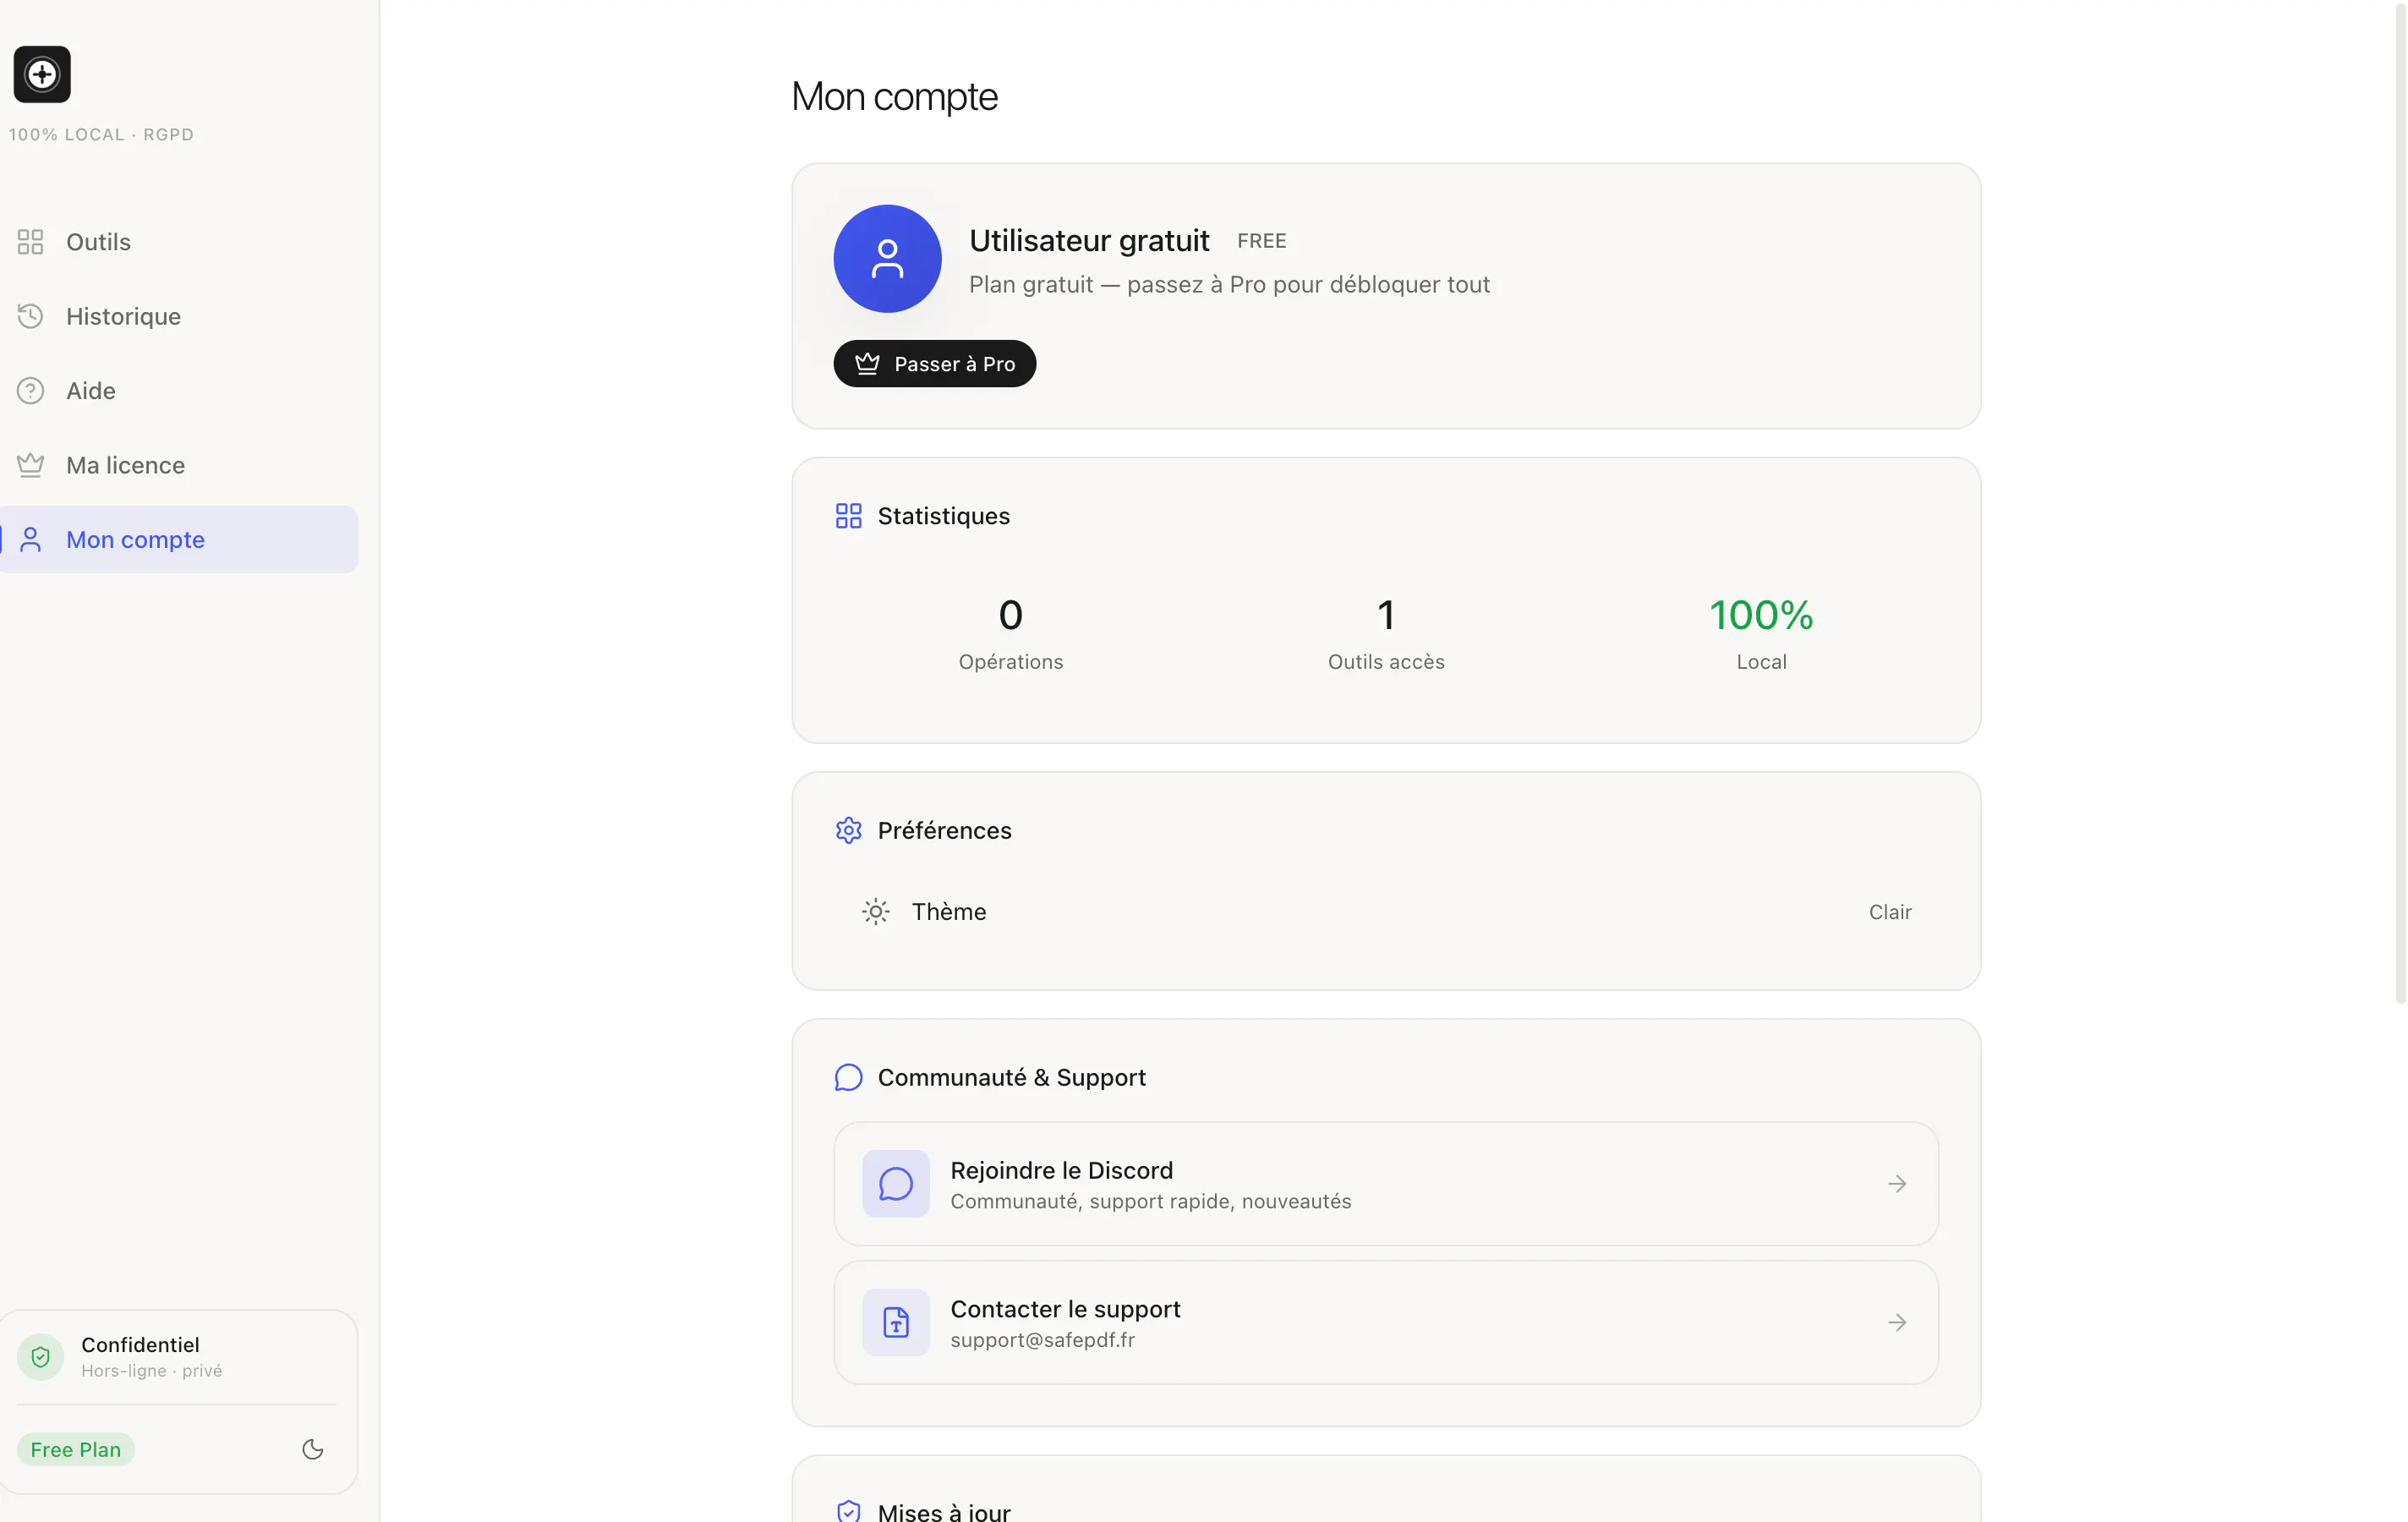Click the Préférences gear icon
The height and width of the screenshot is (1522, 2408).
coord(848,830)
